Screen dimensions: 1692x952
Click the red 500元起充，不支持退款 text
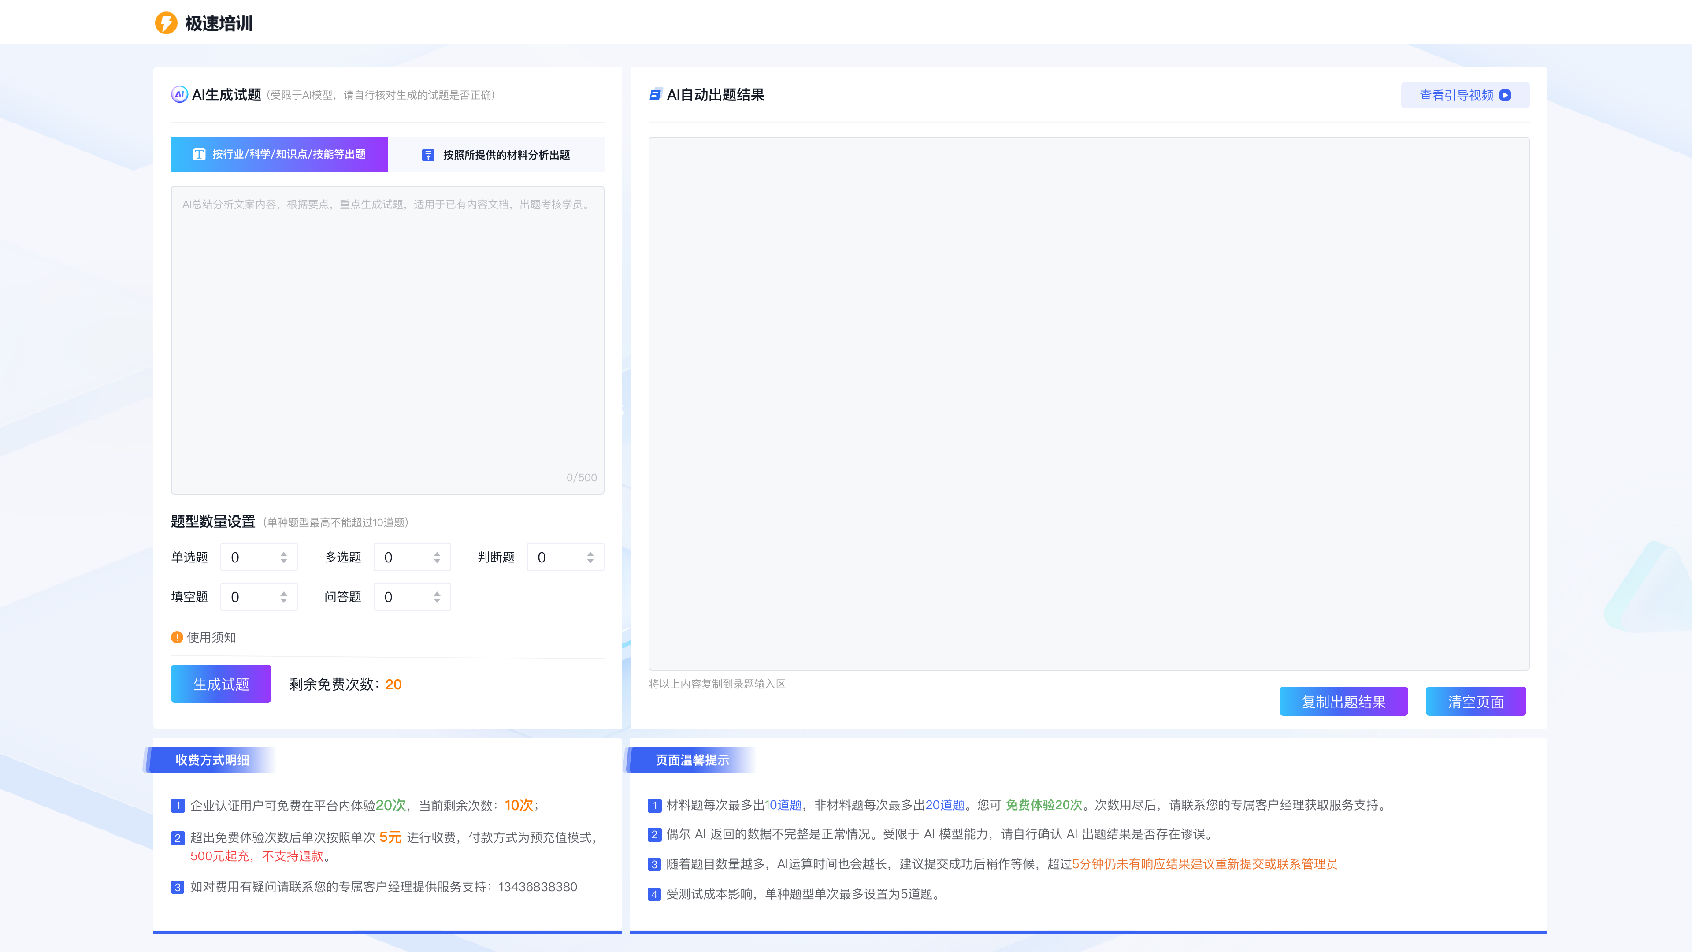point(257,856)
